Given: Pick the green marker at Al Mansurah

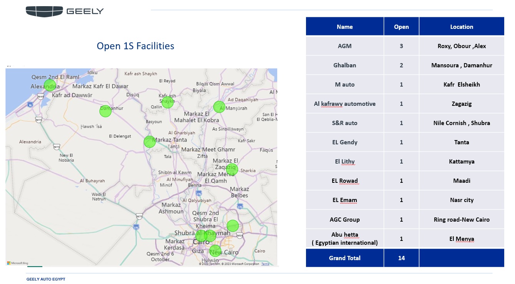Looking at the screenshot, I should point(219,107).
